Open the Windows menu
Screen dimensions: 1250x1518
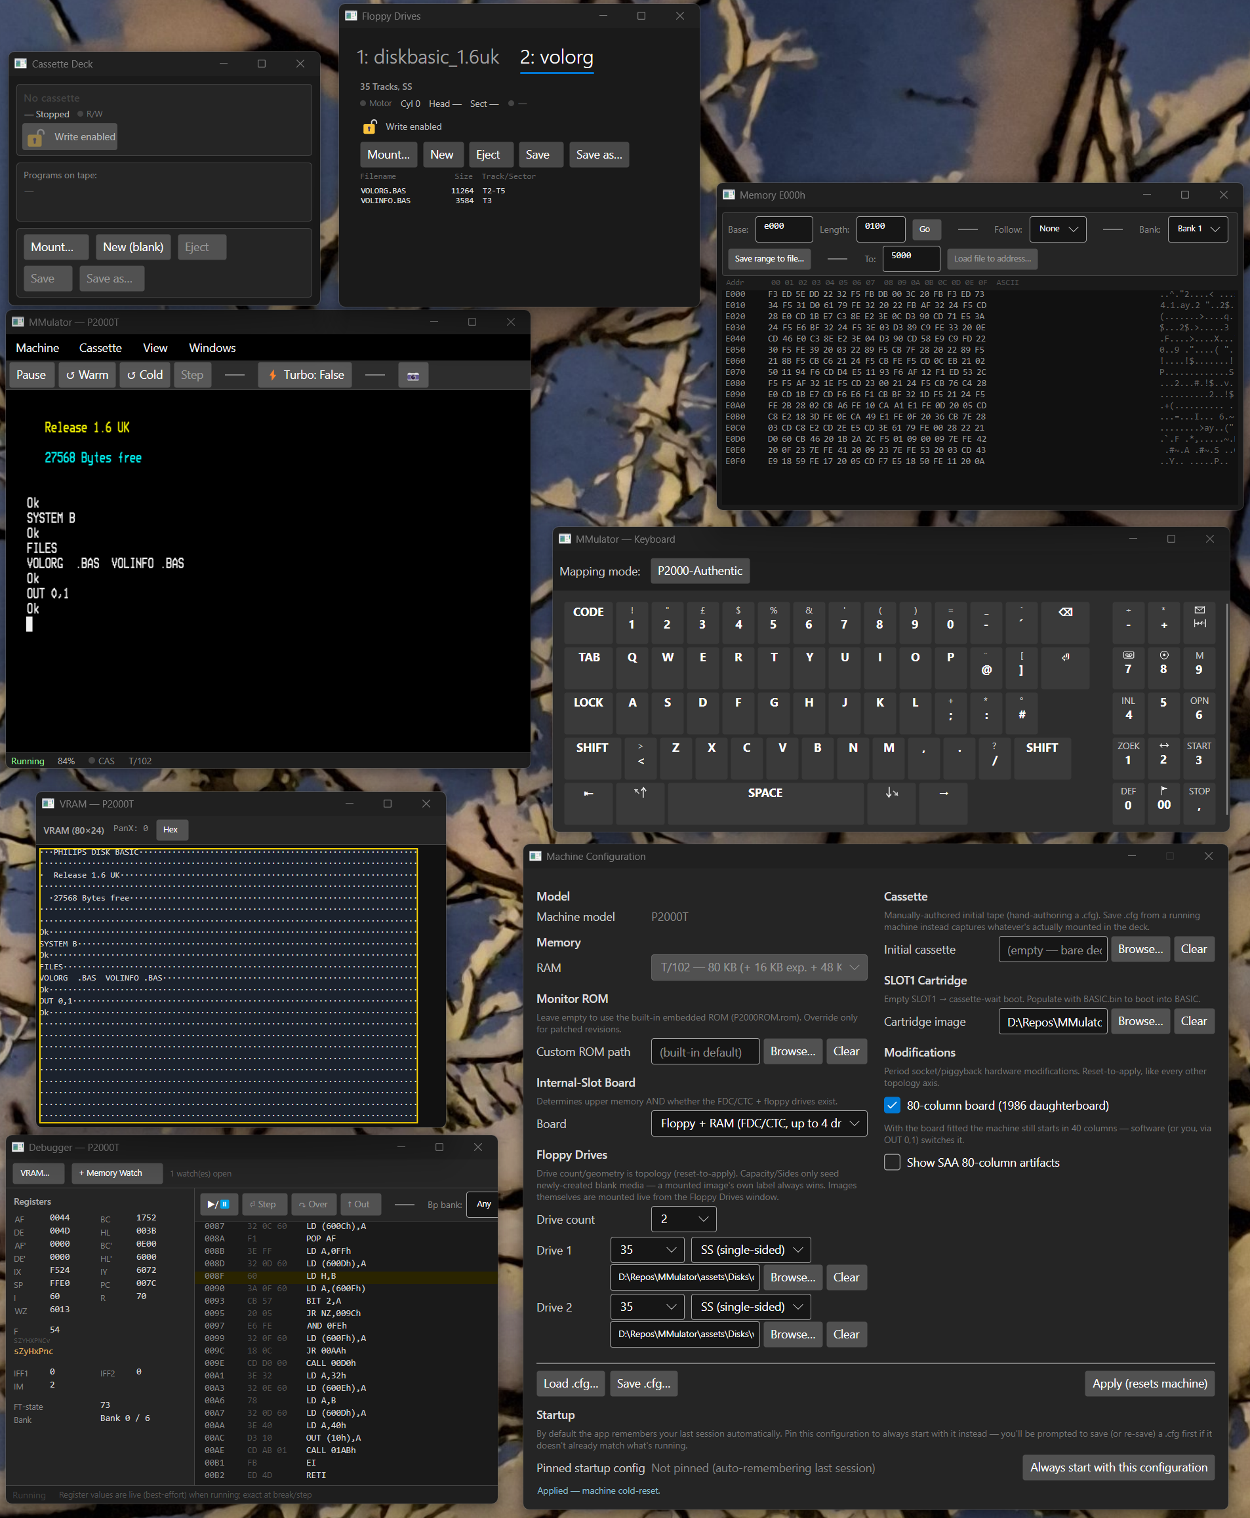(212, 348)
